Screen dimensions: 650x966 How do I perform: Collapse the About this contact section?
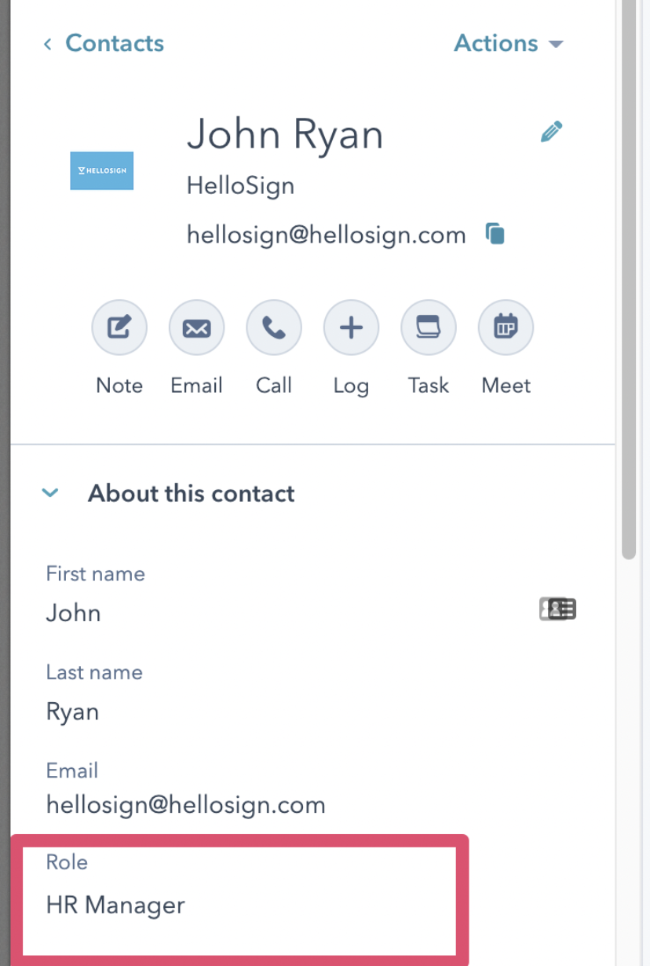pyautogui.click(x=50, y=493)
